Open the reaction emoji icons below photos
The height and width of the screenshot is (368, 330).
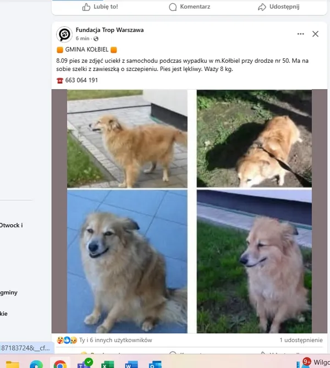[67, 340]
